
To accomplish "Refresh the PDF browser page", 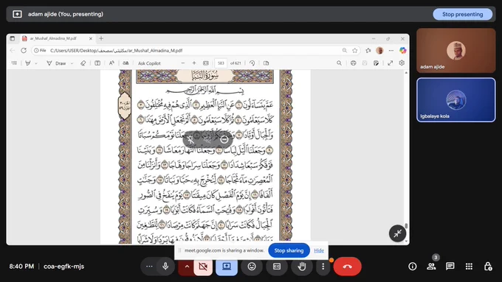I will pos(24,51).
